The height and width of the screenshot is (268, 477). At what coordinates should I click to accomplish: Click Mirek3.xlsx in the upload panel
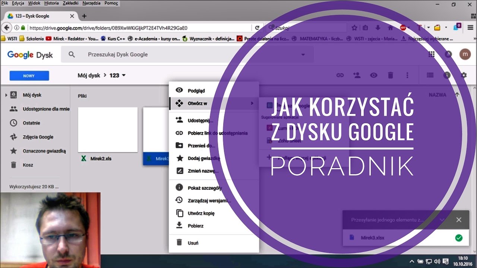pos(372,238)
